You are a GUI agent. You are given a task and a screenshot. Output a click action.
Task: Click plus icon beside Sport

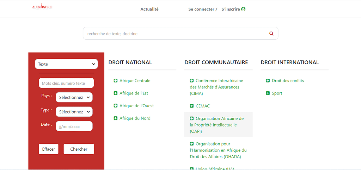click(268, 93)
